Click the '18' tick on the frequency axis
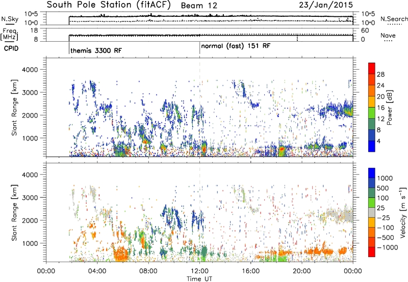 (34, 31)
